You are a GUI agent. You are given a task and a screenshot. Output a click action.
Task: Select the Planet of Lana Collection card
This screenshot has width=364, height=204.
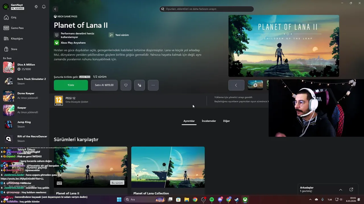click(168, 171)
